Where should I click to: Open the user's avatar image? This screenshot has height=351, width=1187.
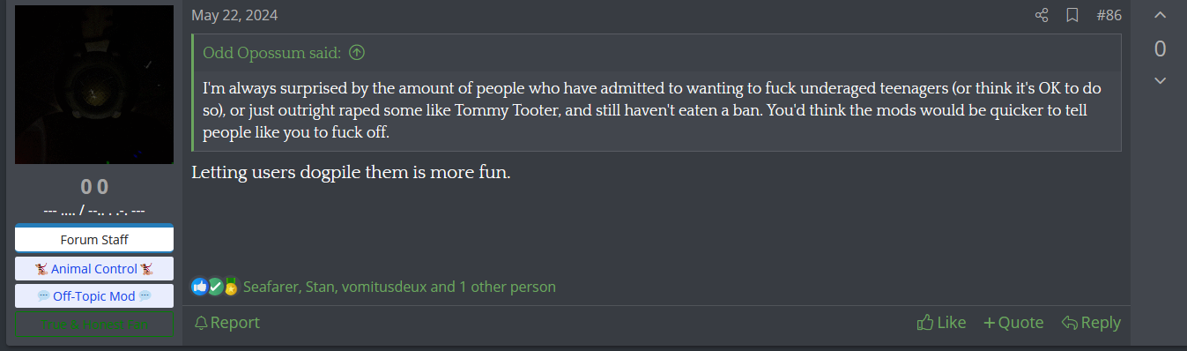(94, 85)
